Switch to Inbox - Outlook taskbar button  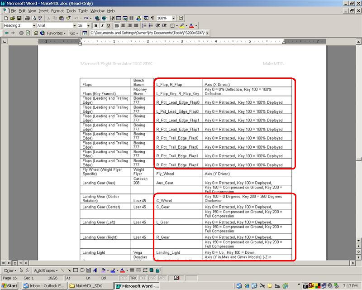(x=44, y=286)
